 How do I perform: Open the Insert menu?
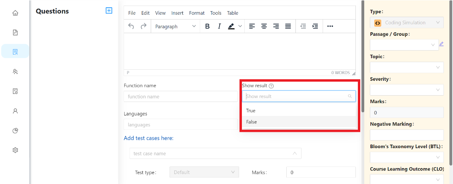pyautogui.click(x=178, y=13)
